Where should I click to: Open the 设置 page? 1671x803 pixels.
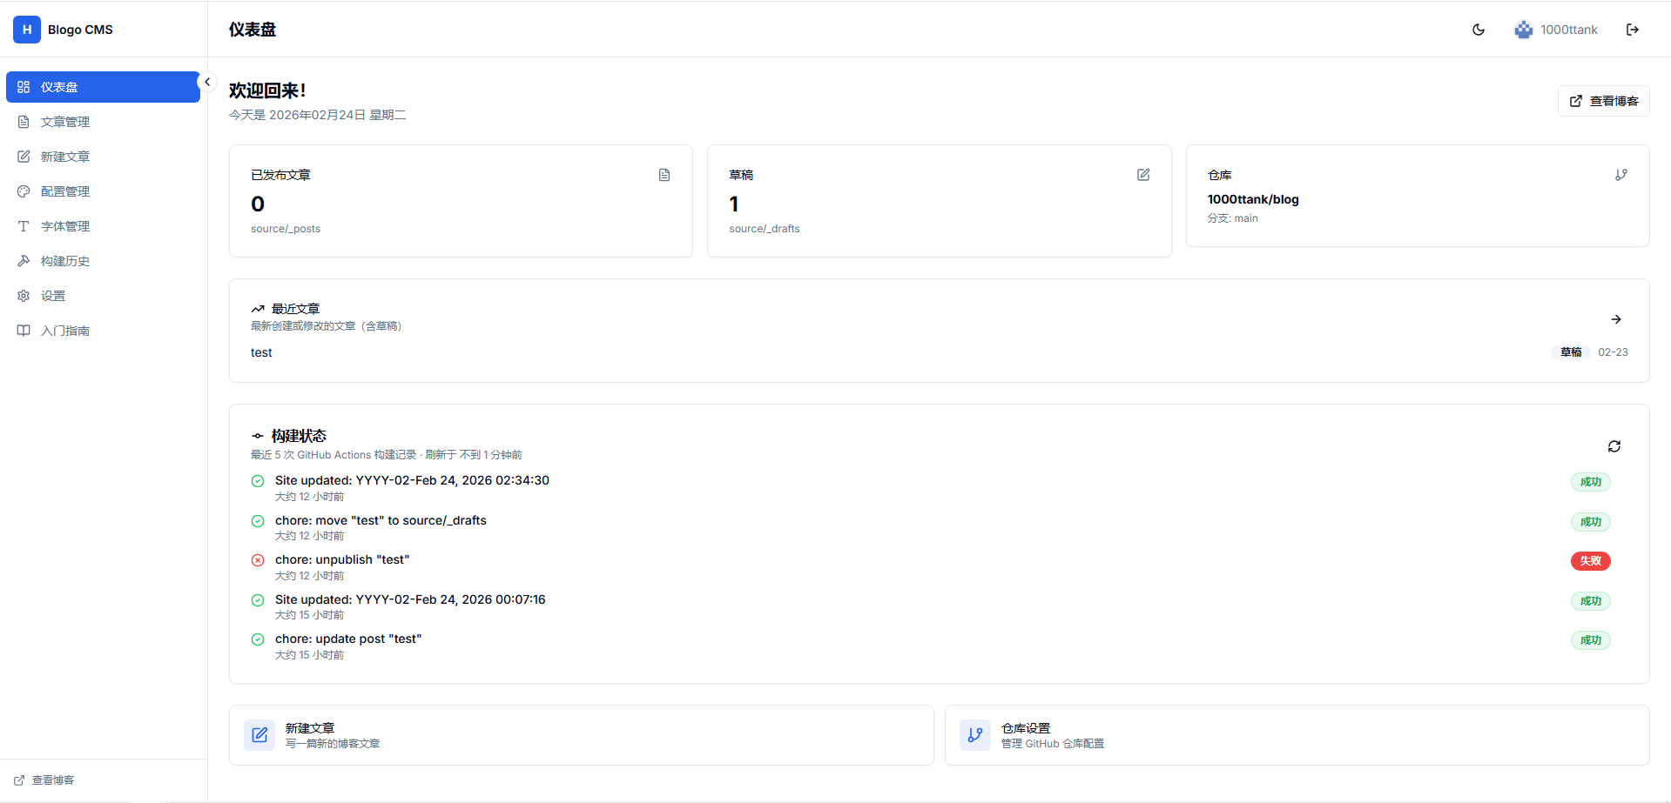(x=52, y=295)
